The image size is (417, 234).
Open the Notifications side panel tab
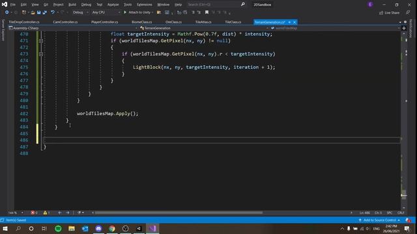pyautogui.click(x=410, y=29)
